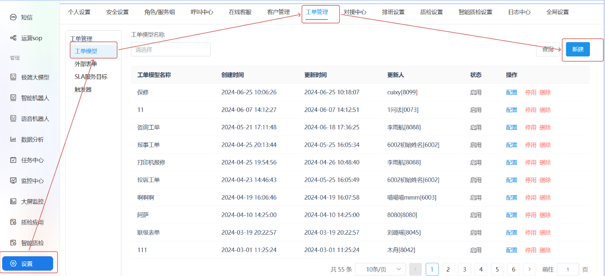Click 刘璐瑶[8045] updater cell

(x=404, y=232)
